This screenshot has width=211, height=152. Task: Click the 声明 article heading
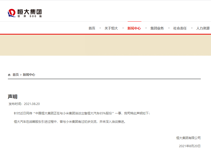pyautogui.click(x=13, y=97)
